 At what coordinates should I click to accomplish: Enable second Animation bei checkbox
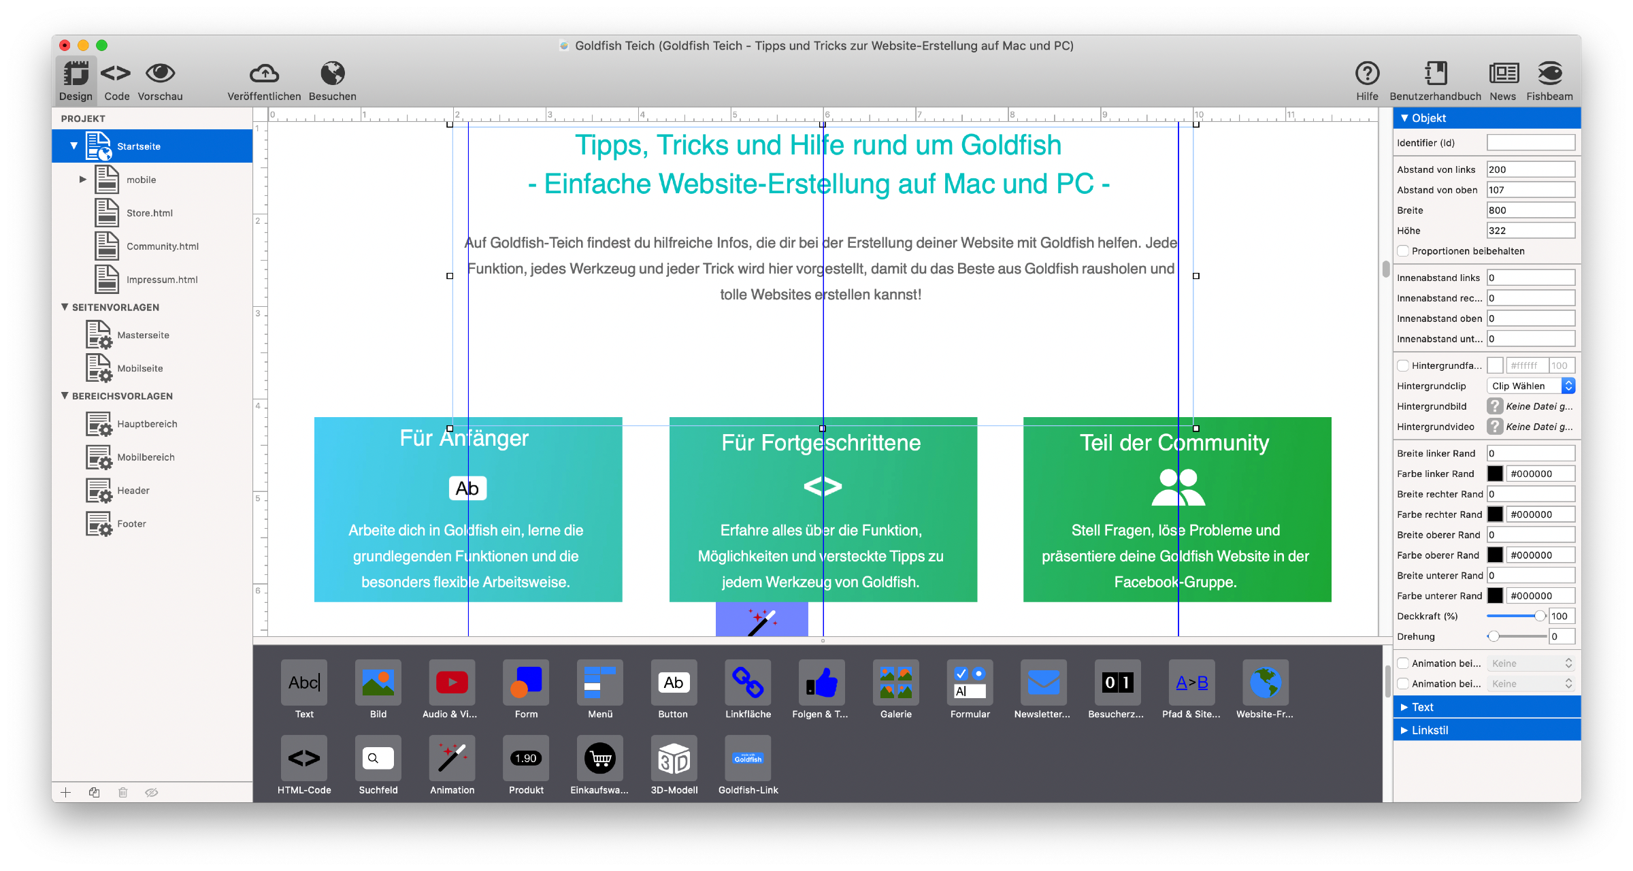click(x=1403, y=684)
